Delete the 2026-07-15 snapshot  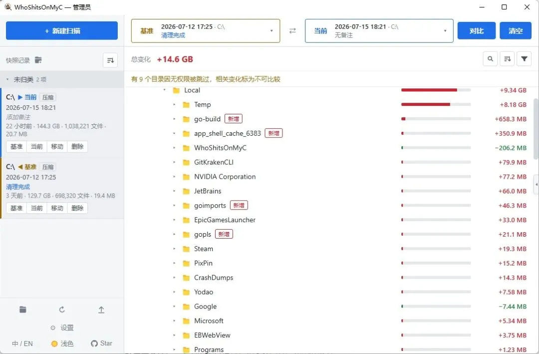tap(77, 147)
